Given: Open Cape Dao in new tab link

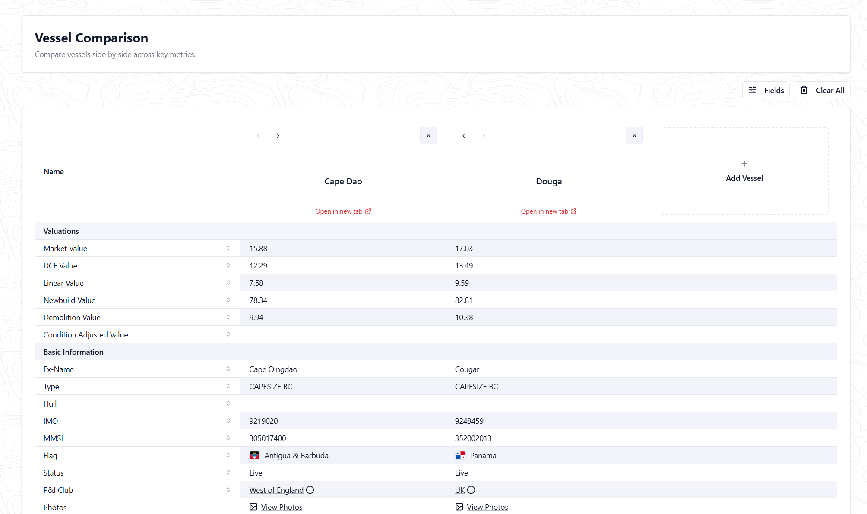Looking at the screenshot, I should coord(343,211).
